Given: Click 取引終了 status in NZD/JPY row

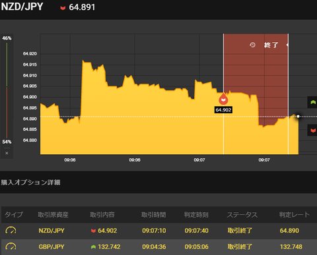Looking at the screenshot, I should click(240, 231).
